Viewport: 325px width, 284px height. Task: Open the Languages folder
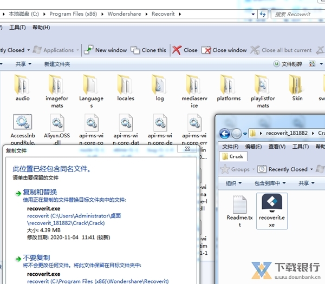pyautogui.click(x=91, y=91)
